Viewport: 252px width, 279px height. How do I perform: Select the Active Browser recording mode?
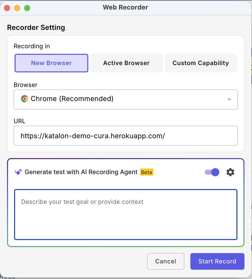click(x=126, y=63)
